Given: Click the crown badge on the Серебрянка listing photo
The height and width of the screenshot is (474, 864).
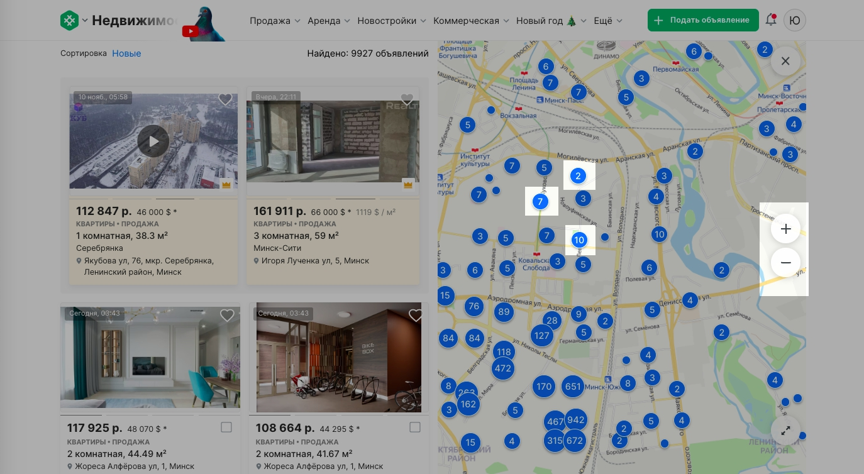Looking at the screenshot, I should coord(226,185).
